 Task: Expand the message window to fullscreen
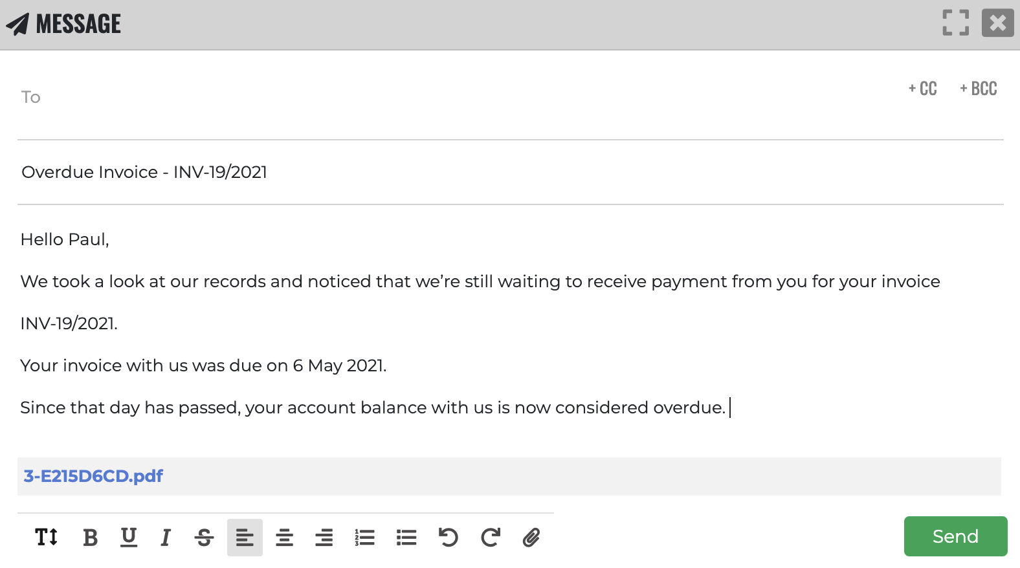[955, 23]
